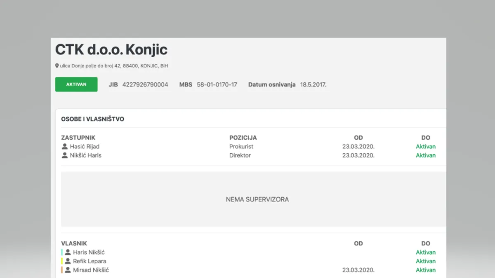Click the teal color marker by Haris Nikšić
The image size is (495, 278).
click(62, 252)
